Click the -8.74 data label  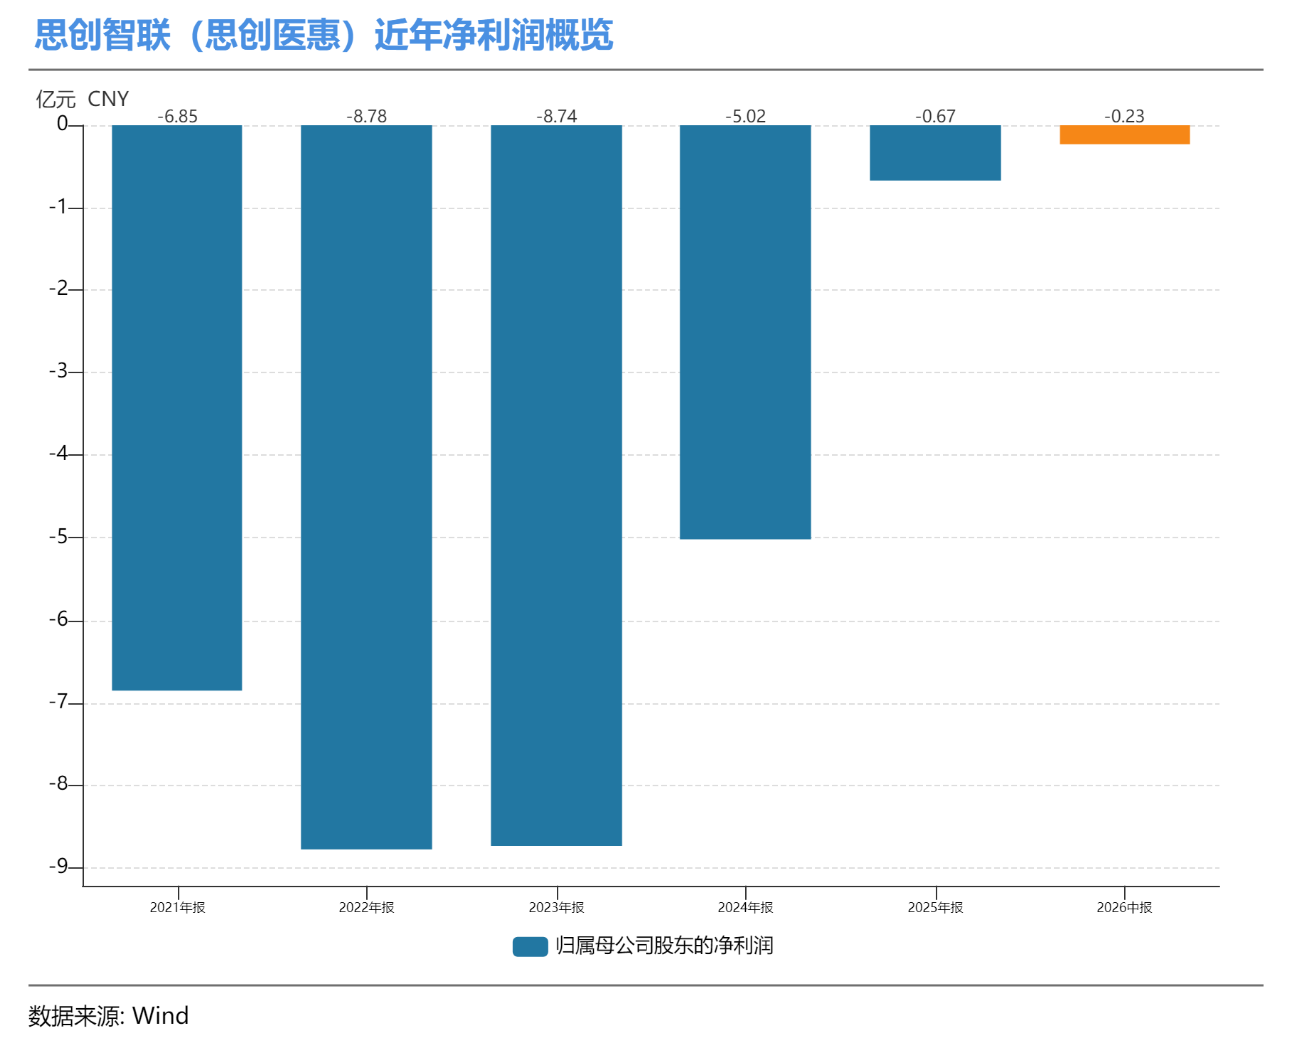pos(556,116)
